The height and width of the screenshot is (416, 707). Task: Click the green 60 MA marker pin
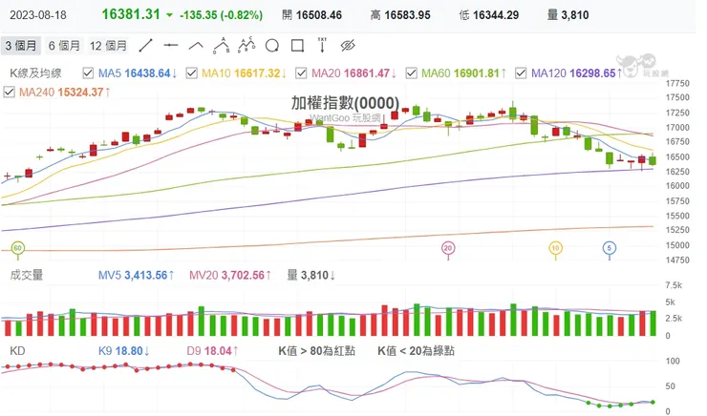[x=17, y=250]
